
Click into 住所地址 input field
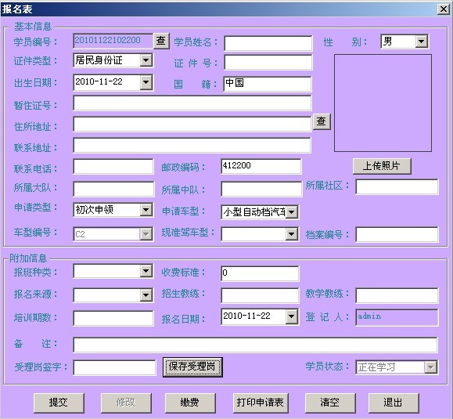pyautogui.click(x=192, y=124)
